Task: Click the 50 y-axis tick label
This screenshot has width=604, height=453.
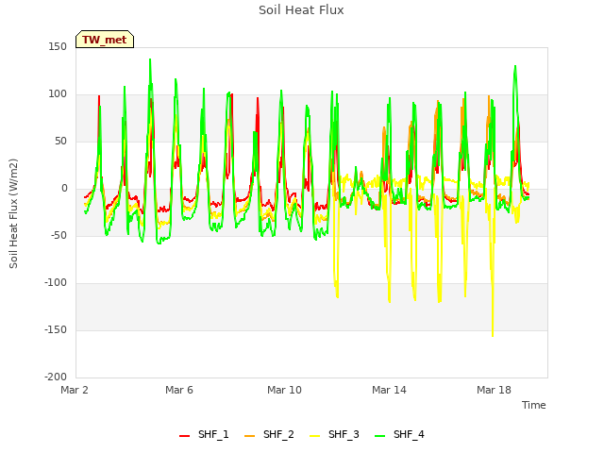Action: click(x=60, y=142)
